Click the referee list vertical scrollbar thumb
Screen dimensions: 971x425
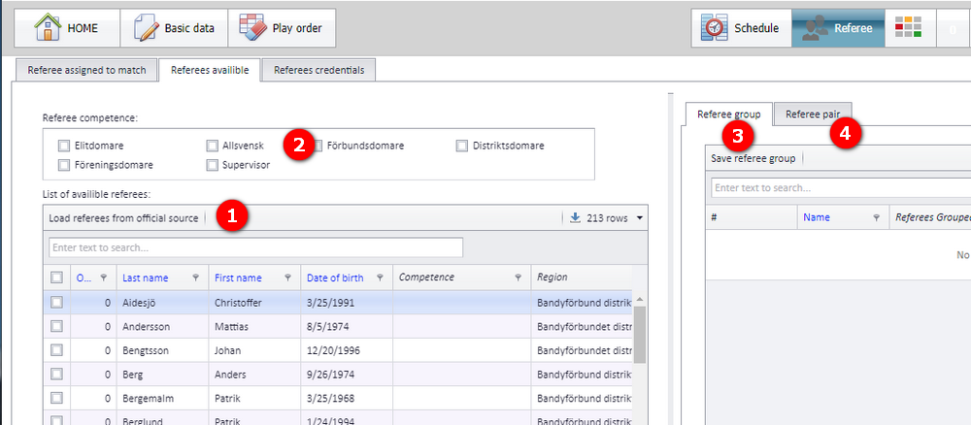point(640,334)
